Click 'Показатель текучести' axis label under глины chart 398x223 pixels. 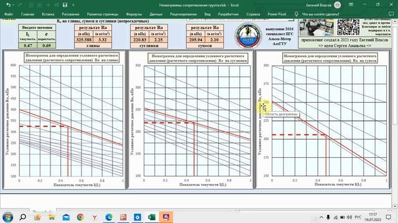[x=77, y=185]
